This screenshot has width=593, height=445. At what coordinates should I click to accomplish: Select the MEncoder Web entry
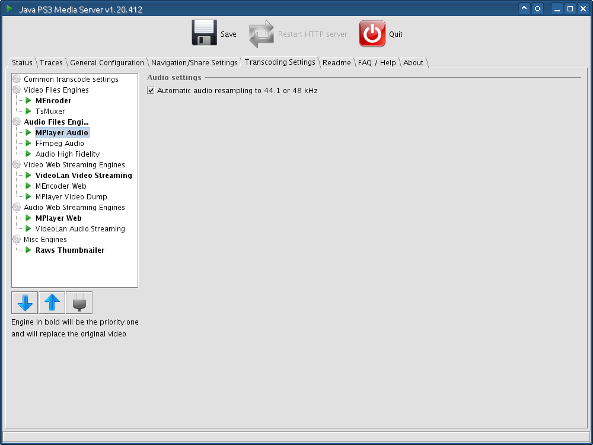[x=61, y=186]
